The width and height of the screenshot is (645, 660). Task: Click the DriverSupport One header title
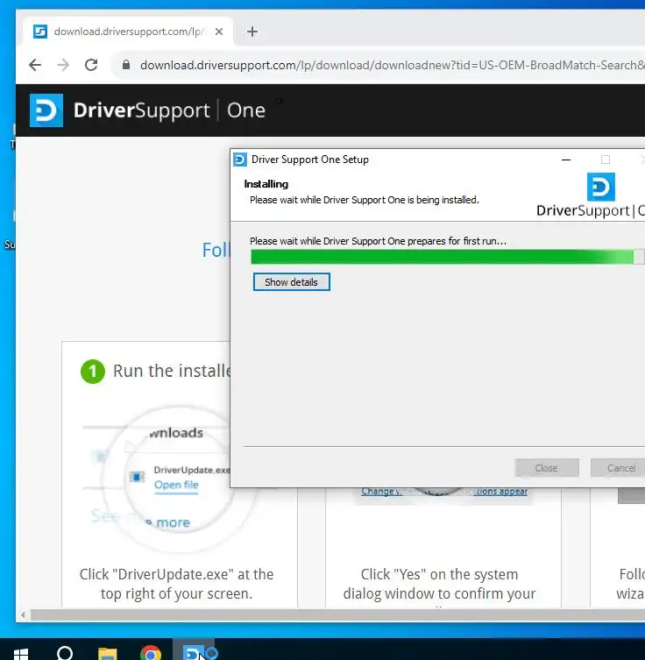[169, 110]
